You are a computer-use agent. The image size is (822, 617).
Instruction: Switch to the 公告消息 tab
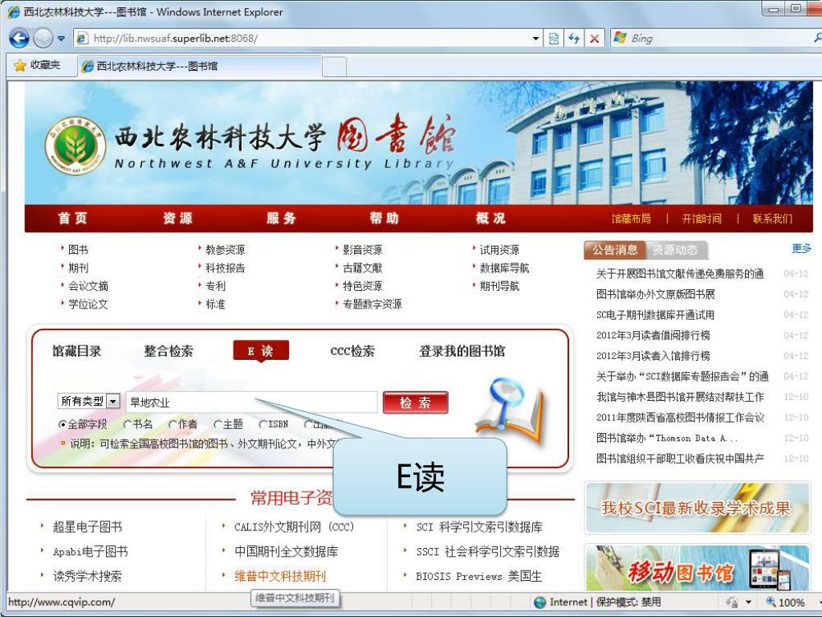point(615,251)
